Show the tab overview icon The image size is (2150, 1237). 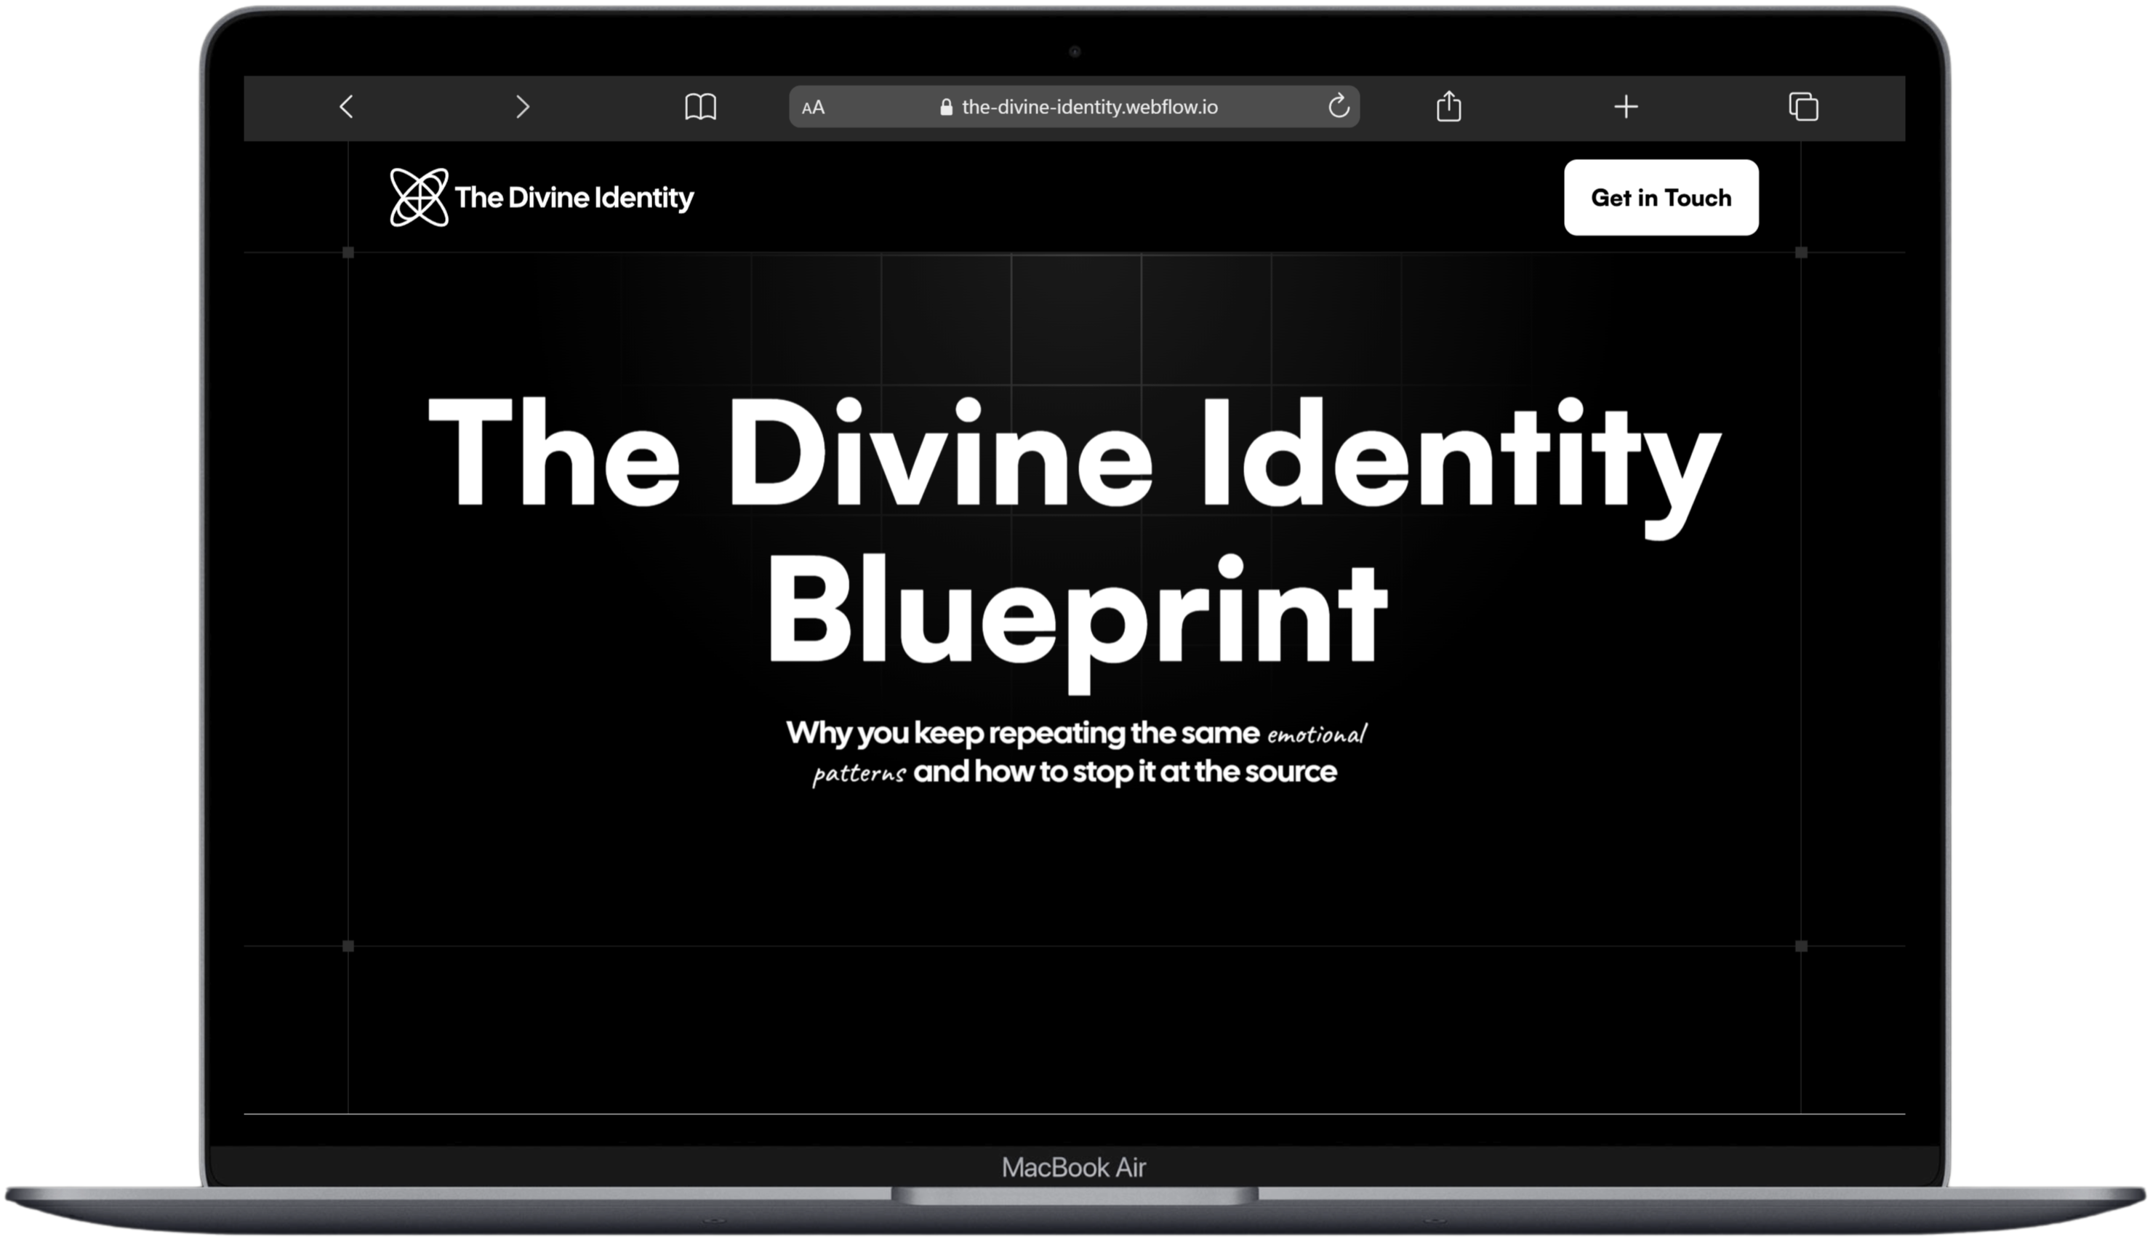click(1802, 106)
